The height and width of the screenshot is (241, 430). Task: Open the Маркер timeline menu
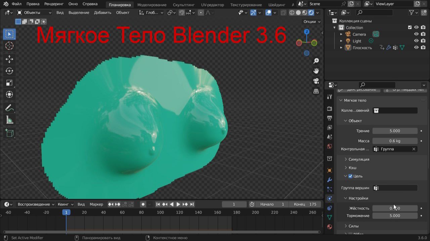click(96, 204)
